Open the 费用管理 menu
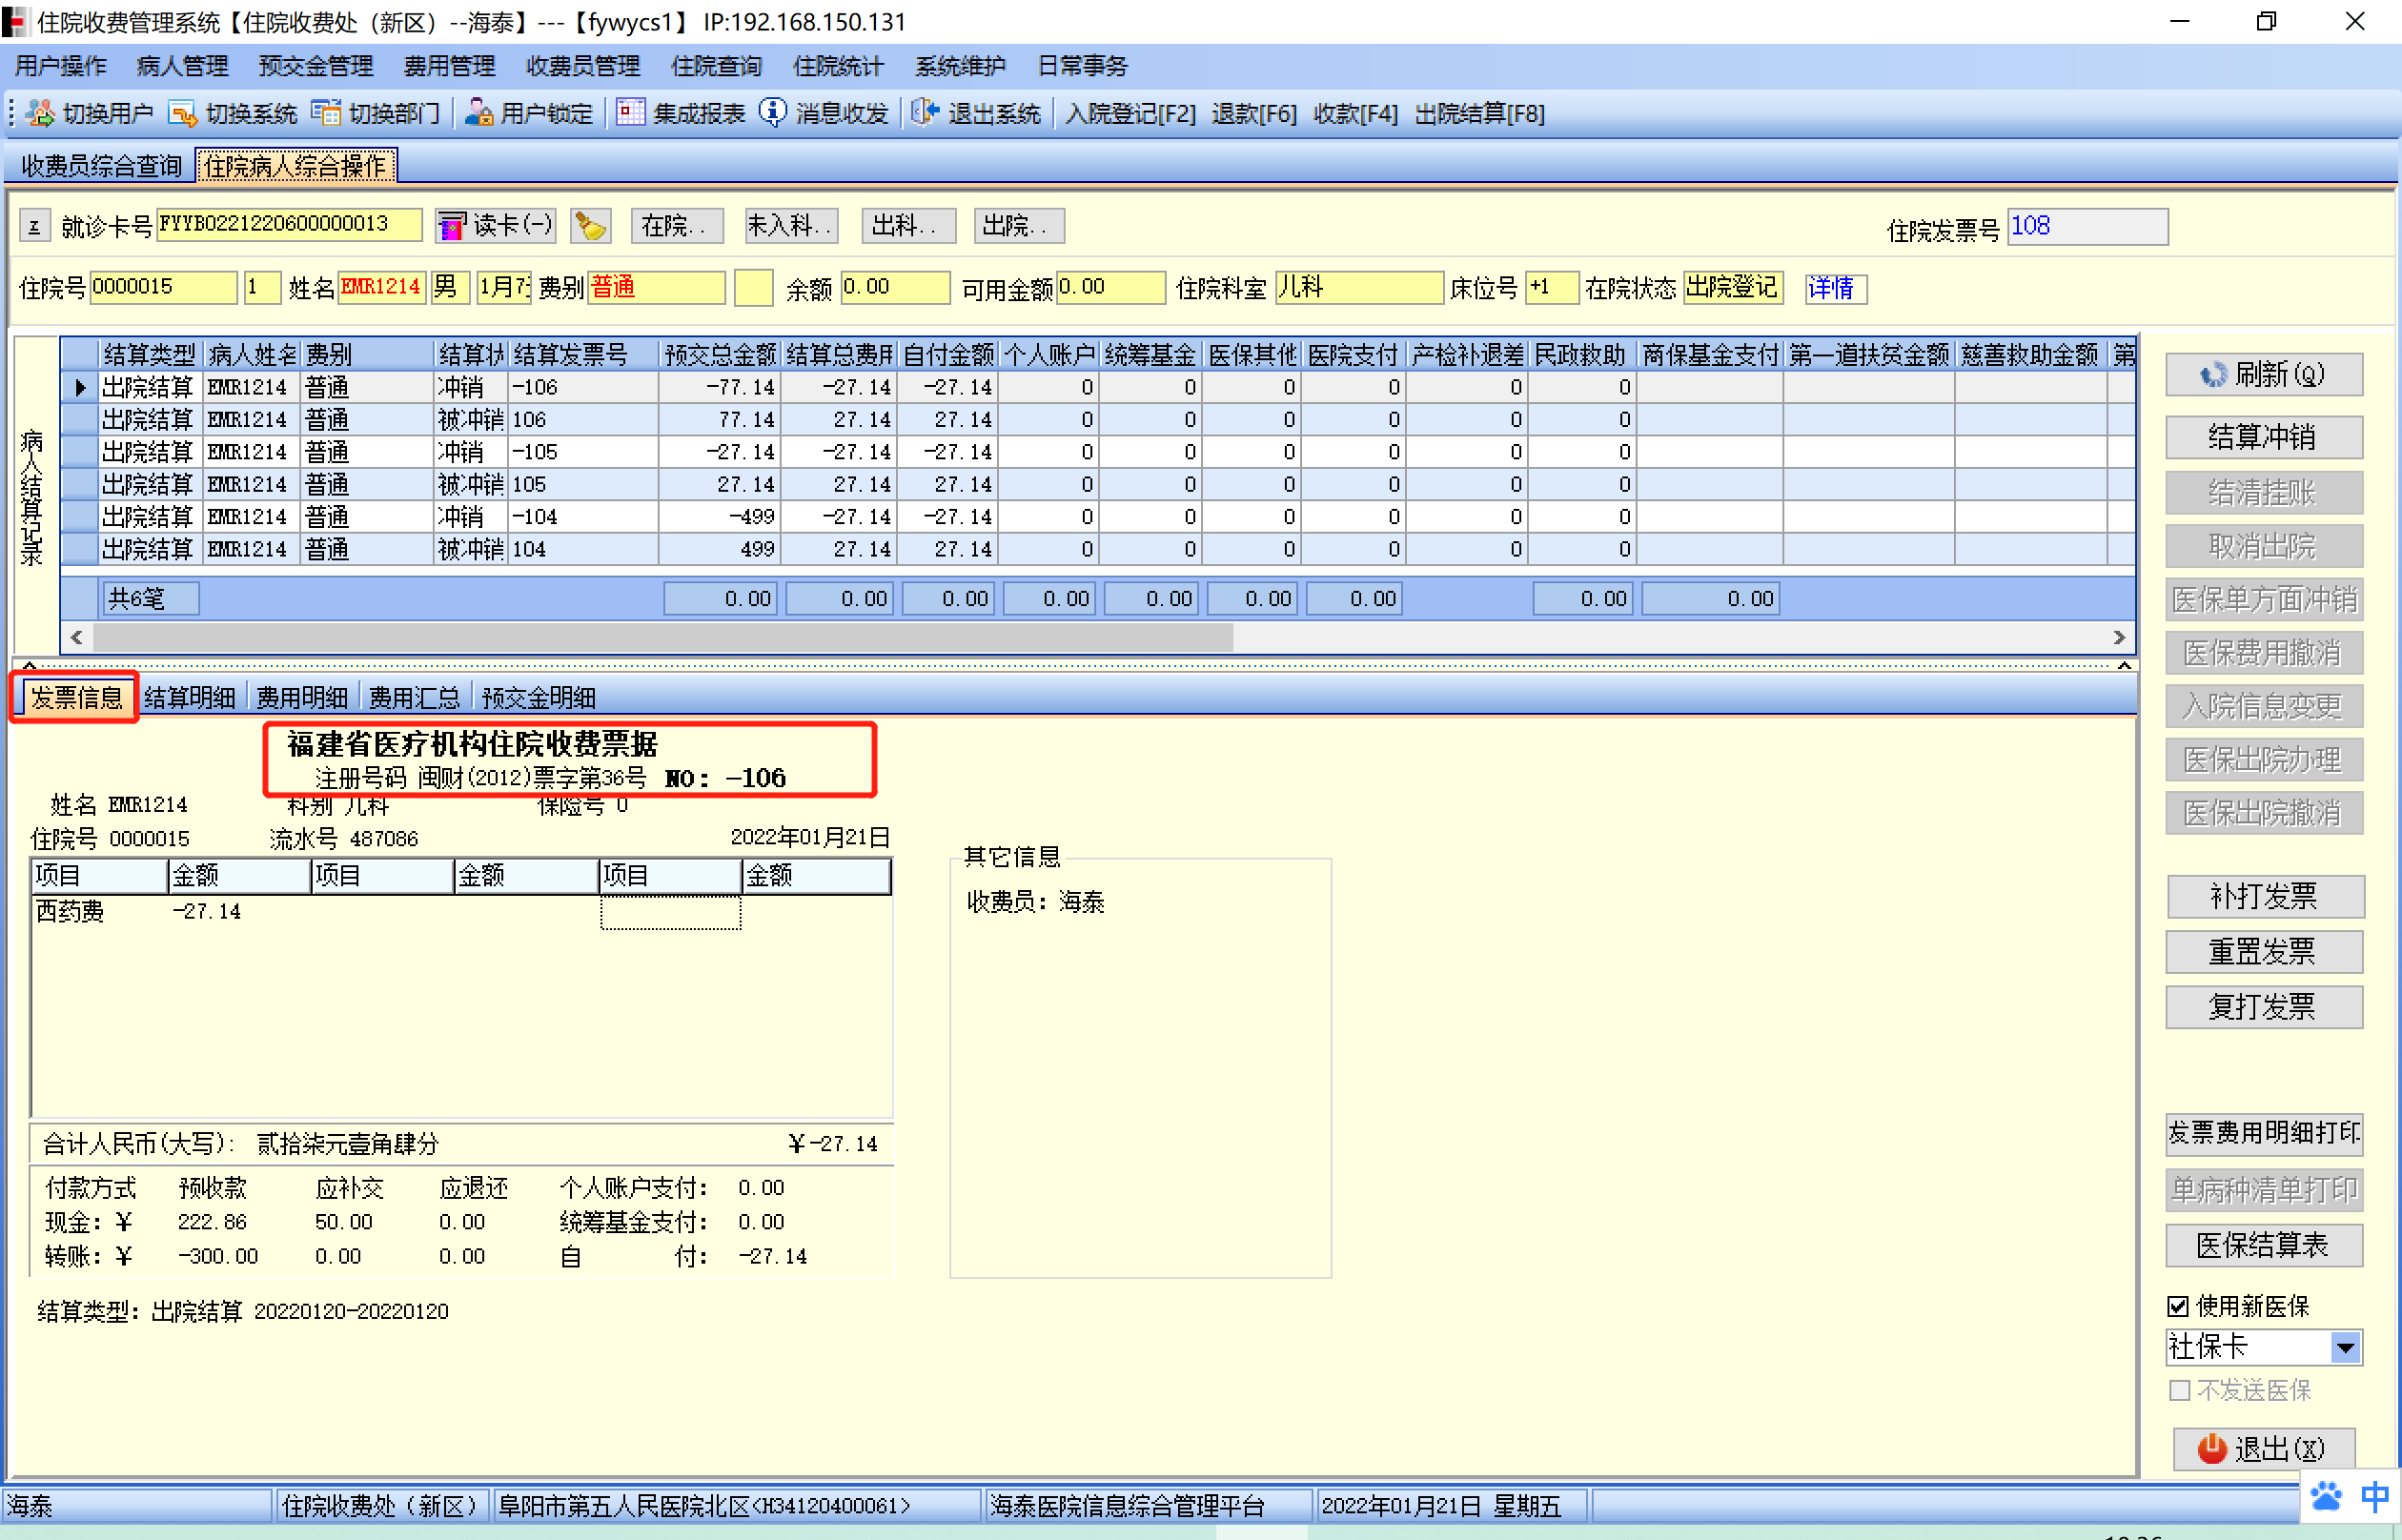 click(449, 66)
